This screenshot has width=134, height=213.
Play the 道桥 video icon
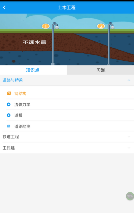pos(9,115)
